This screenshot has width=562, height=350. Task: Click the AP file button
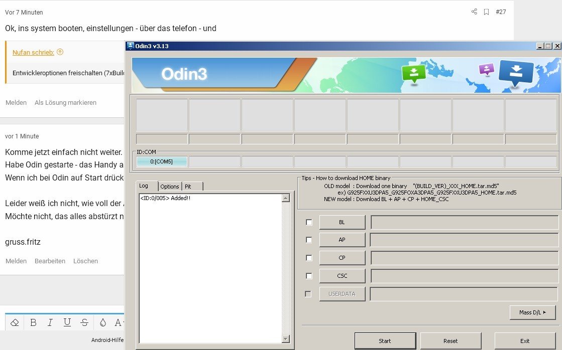343,240
